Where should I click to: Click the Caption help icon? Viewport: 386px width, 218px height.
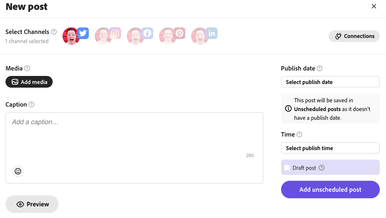(31, 104)
